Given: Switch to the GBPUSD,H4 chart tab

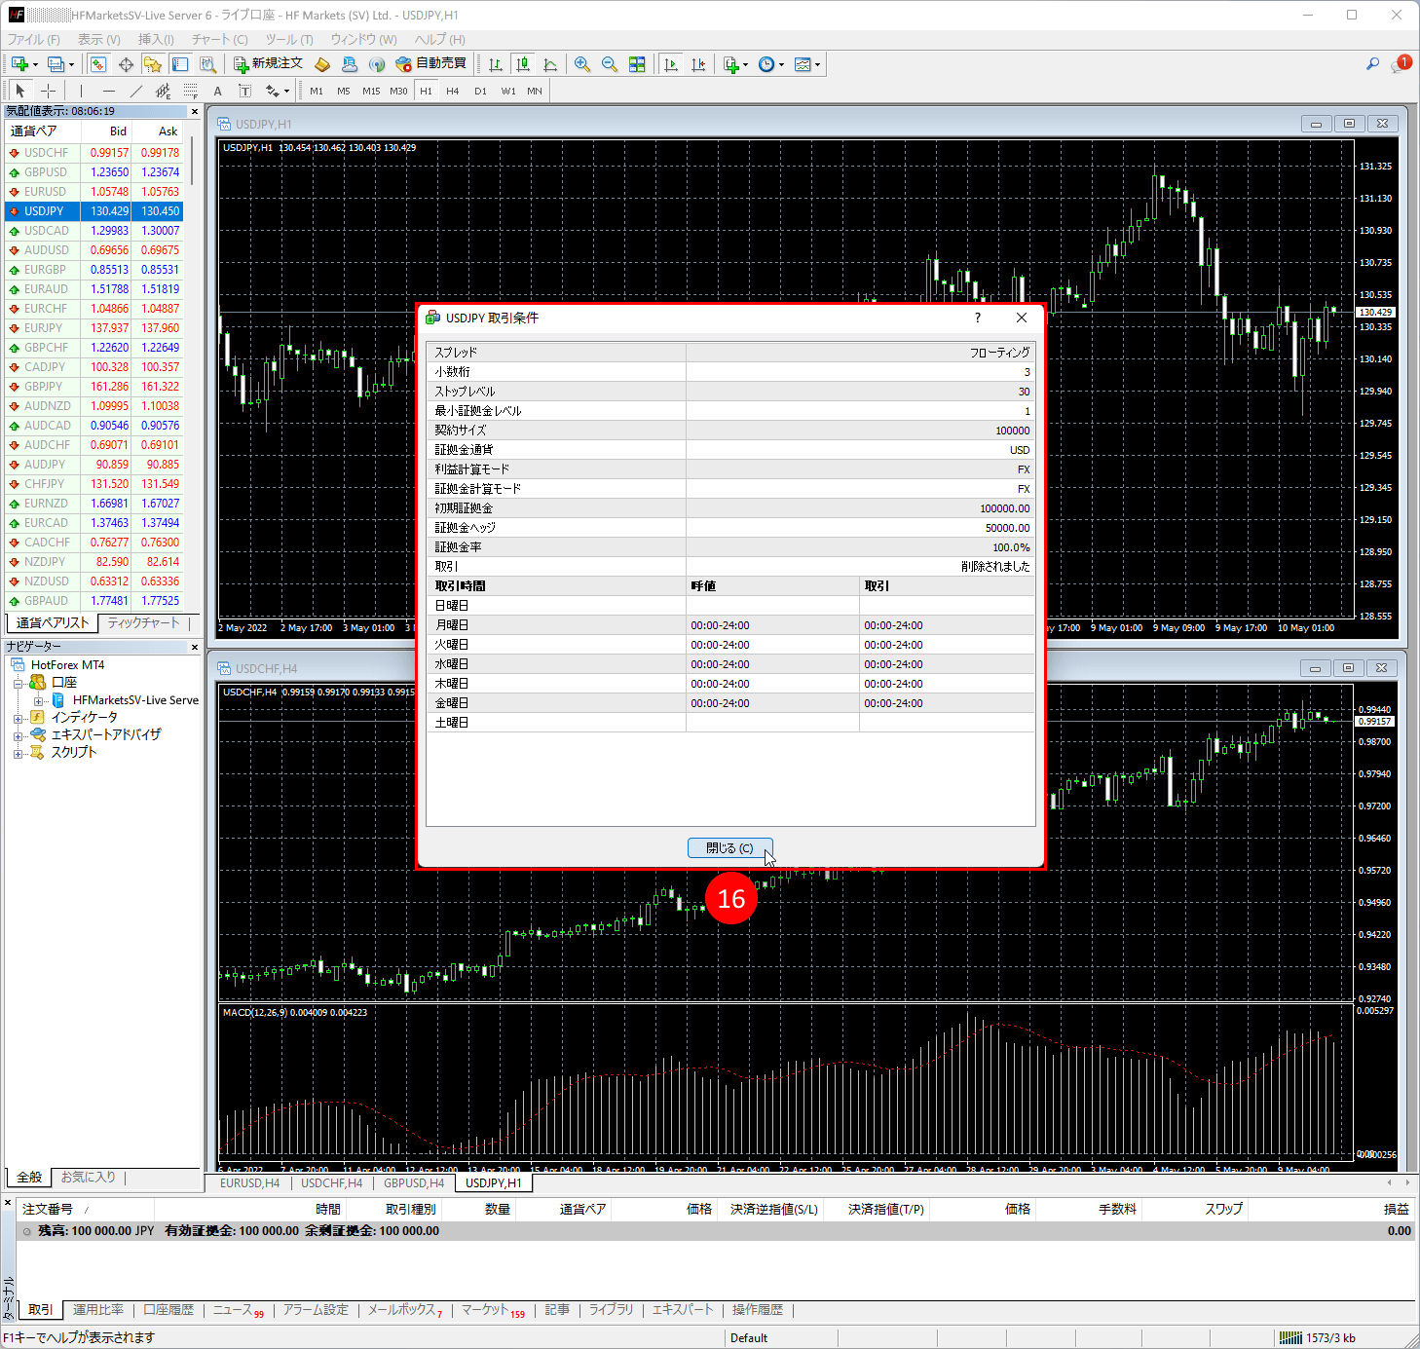Looking at the screenshot, I should click(x=413, y=1183).
